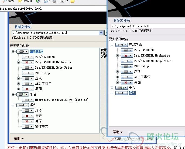185x149 pixels.
Task: Collapse 语种 node in left window
Action: pos(13,105)
